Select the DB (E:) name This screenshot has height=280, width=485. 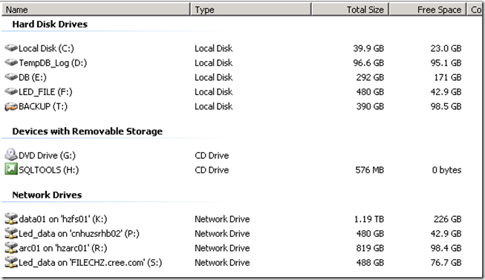(x=33, y=77)
